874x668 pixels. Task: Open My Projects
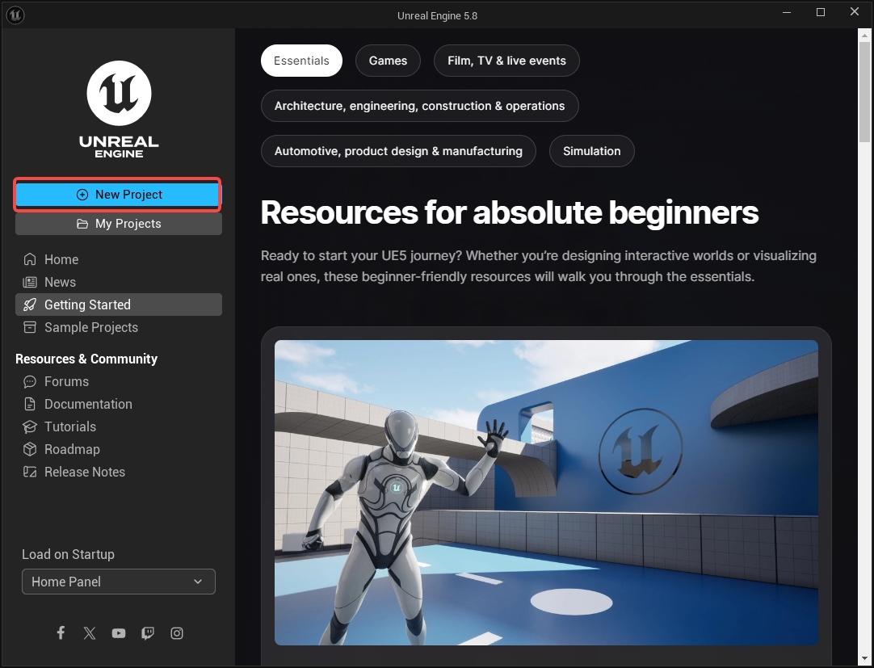pos(119,224)
